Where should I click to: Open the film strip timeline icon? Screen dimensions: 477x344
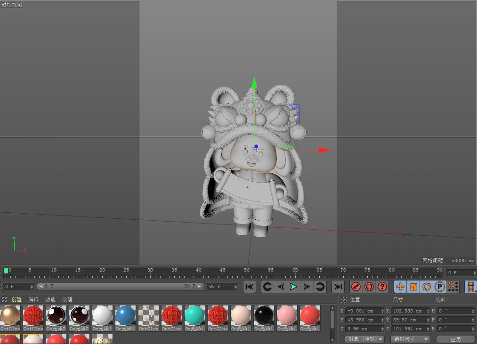point(470,287)
